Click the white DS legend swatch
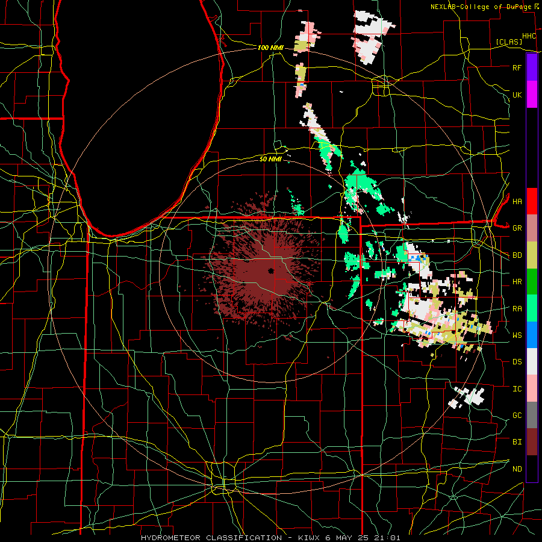542x542 pixels. [532, 361]
